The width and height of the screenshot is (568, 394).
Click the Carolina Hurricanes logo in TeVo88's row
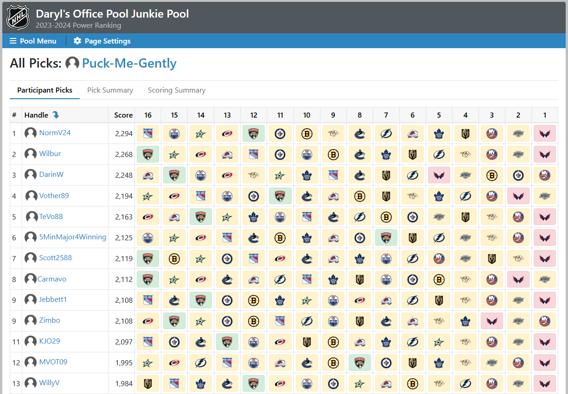tap(148, 217)
